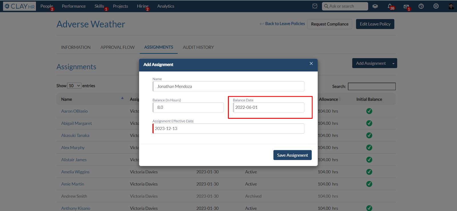The height and width of the screenshot is (211, 457).
Task: Open the Projects menu
Action: coord(120,6)
